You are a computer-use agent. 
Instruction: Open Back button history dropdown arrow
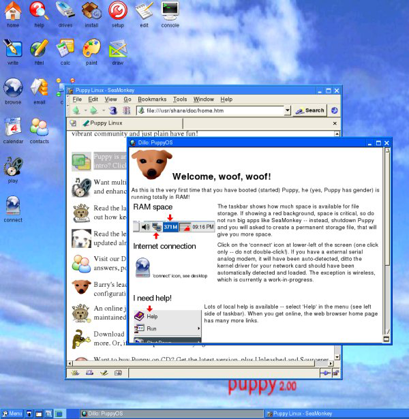[x=85, y=110]
